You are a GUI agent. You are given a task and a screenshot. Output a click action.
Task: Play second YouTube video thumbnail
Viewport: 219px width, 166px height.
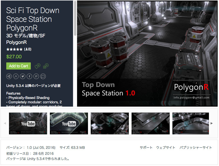(x=69, y=123)
